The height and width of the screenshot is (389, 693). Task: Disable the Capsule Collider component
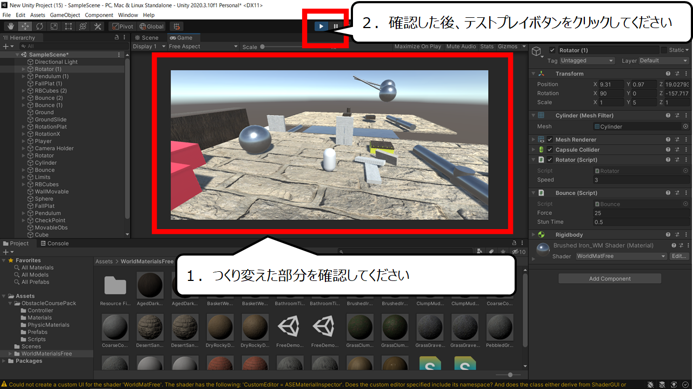(550, 150)
